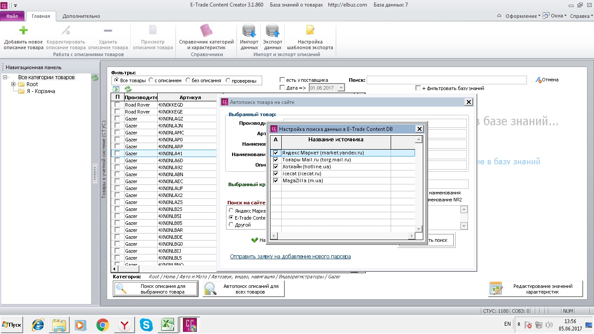Switch to the Дополнительно ribbon tab
The height and width of the screenshot is (334, 594).
[81, 16]
